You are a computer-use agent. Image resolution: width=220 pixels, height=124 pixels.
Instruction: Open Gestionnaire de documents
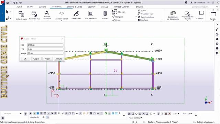[x=173, y=15]
